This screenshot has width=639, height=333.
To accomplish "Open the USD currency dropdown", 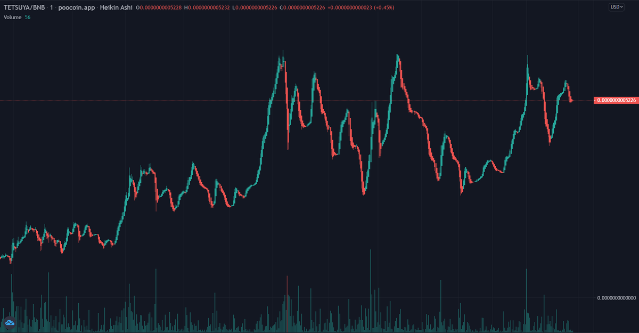I will click(x=617, y=7).
